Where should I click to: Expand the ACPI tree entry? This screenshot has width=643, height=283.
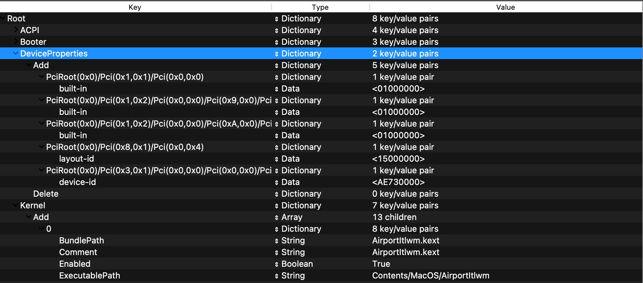click(x=16, y=30)
